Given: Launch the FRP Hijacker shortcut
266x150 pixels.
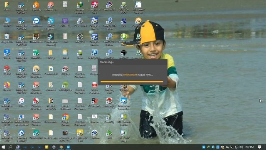Looking at the screenshot, I should [x=65, y=86].
